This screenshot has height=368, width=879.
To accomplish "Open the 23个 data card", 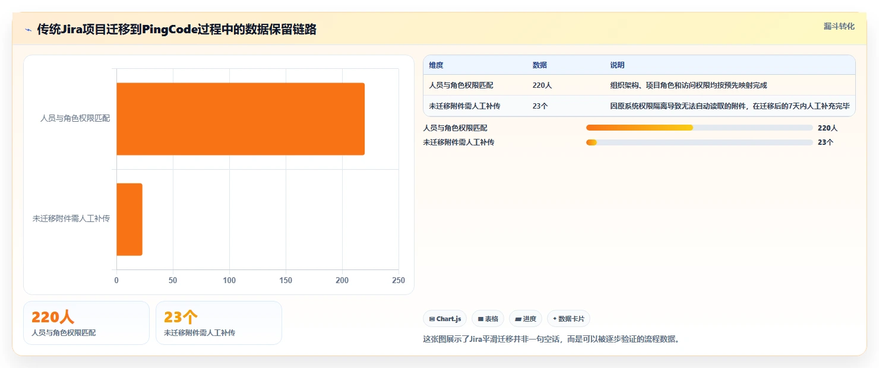I will tap(219, 323).
